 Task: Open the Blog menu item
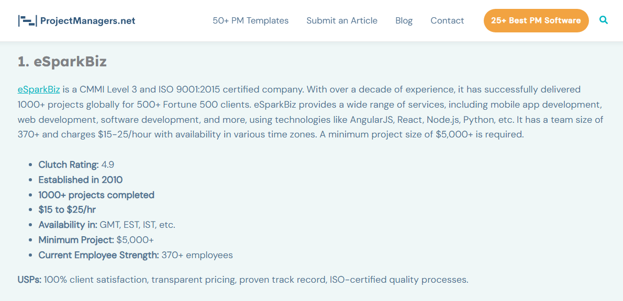[404, 20]
